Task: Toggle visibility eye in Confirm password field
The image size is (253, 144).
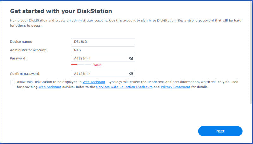Action: tap(131, 74)
